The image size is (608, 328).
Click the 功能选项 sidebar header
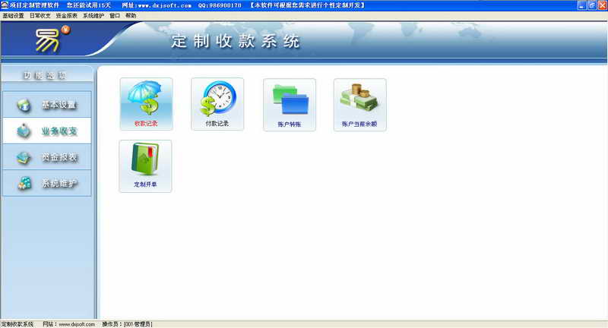[x=47, y=75]
